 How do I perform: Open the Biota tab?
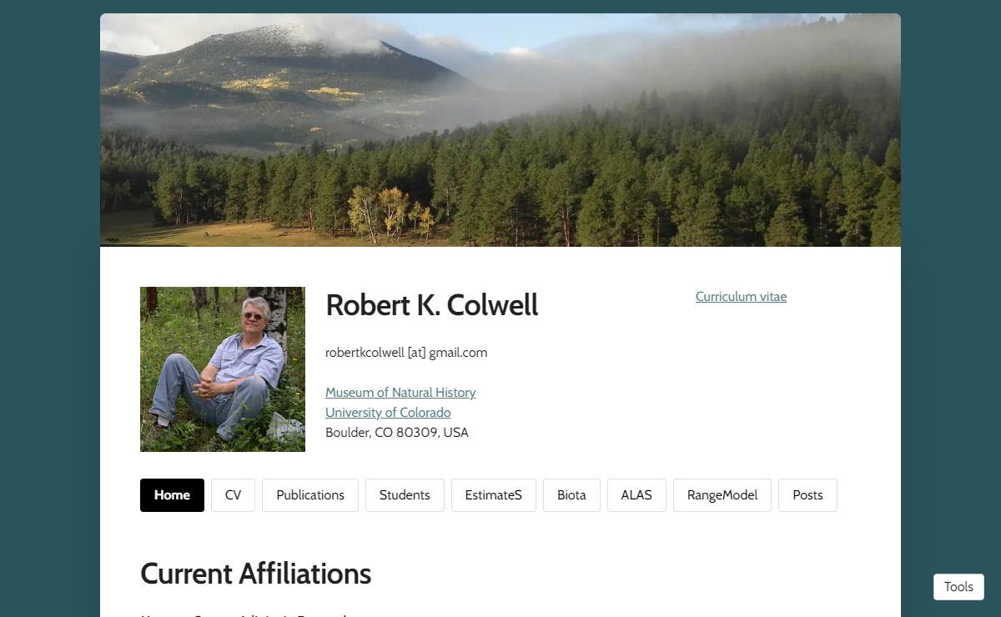[571, 495]
